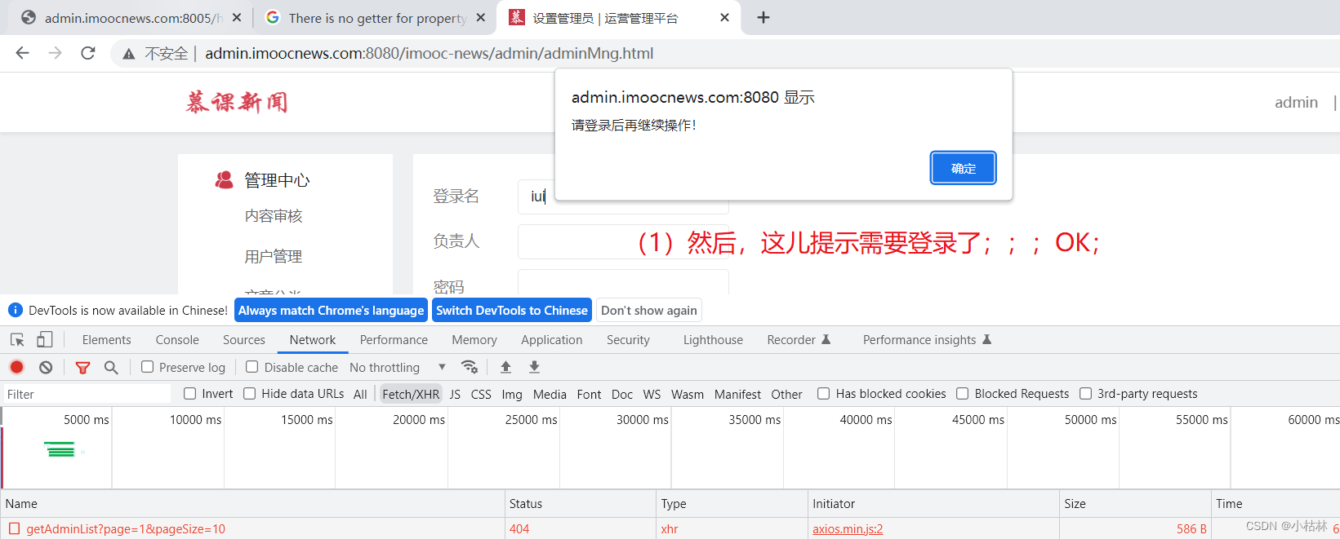Image resolution: width=1340 pixels, height=539 pixels.
Task: Click the inspect element picker icon
Action: point(17,340)
